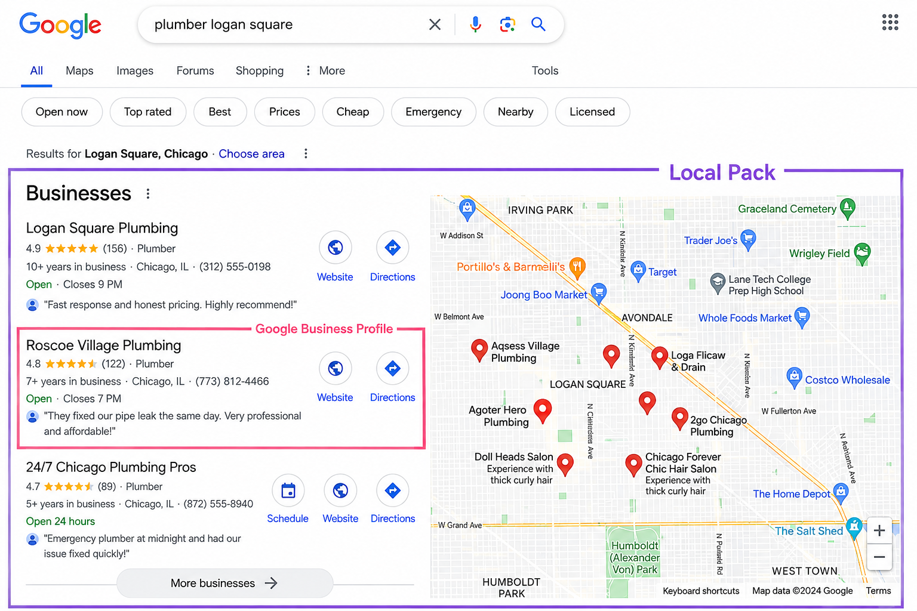Toggle the Emergency filter chip
This screenshot has width=917, height=611.
pos(433,112)
